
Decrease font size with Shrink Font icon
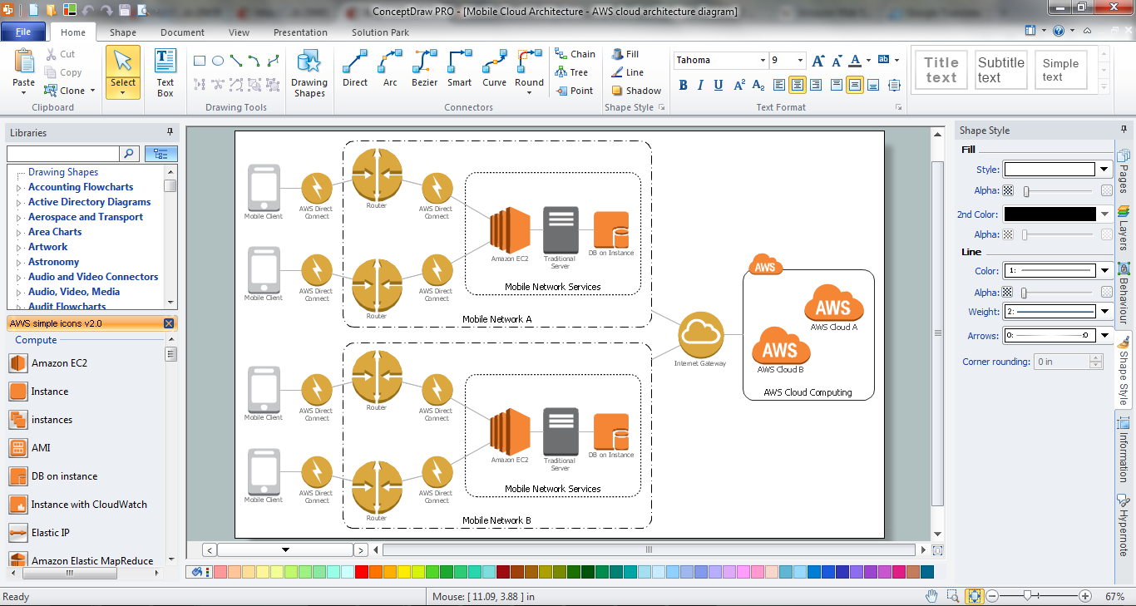click(837, 61)
